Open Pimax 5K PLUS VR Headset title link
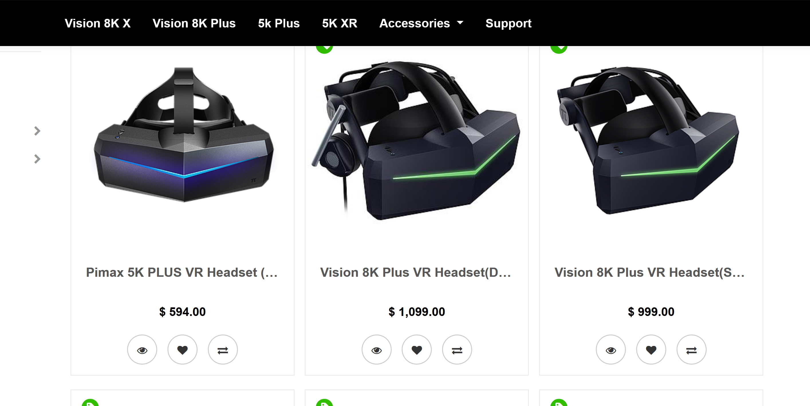The image size is (810, 406). 182,272
